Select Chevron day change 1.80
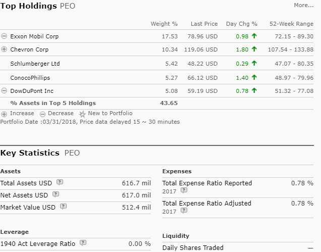321x252 pixels. pos(242,49)
